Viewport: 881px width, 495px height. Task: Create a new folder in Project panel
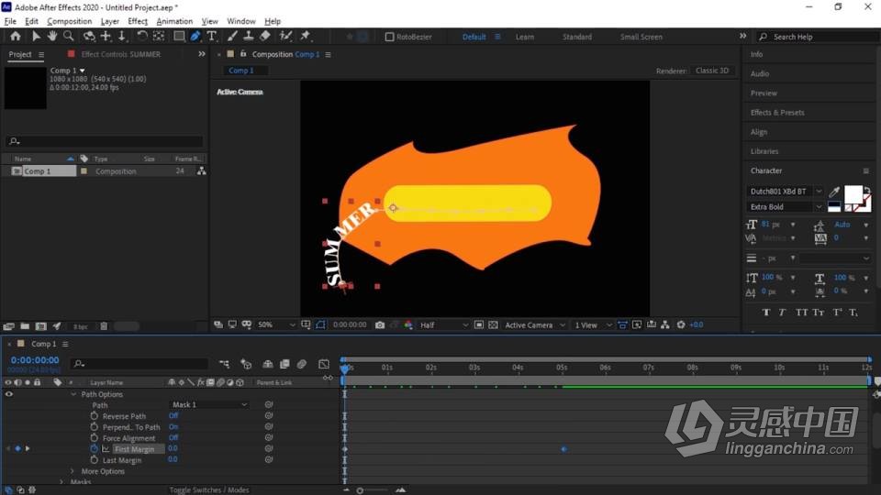pyautogui.click(x=25, y=326)
